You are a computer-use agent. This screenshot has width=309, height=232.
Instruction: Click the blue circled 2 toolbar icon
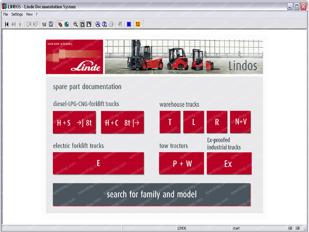coord(104,24)
